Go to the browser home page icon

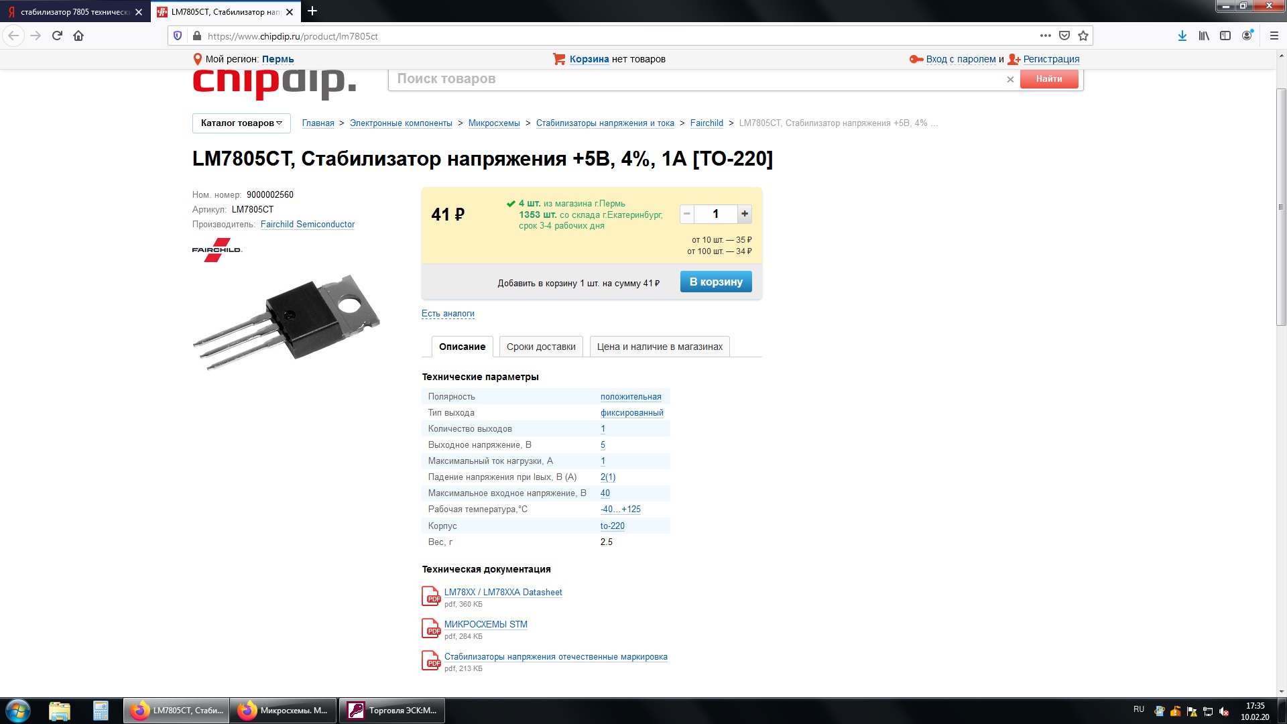78,36
